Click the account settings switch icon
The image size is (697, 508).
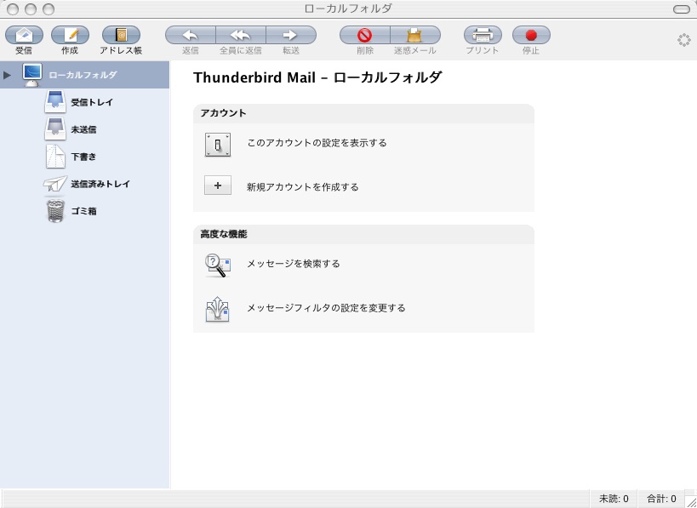tap(217, 145)
